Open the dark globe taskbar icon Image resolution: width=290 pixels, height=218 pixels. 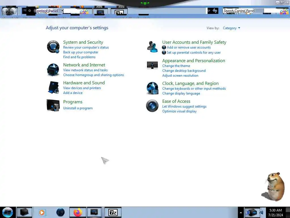pos(61,212)
